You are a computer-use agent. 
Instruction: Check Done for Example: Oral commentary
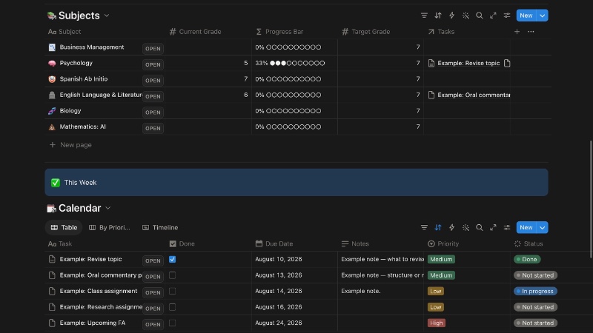pyautogui.click(x=172, y=275)
